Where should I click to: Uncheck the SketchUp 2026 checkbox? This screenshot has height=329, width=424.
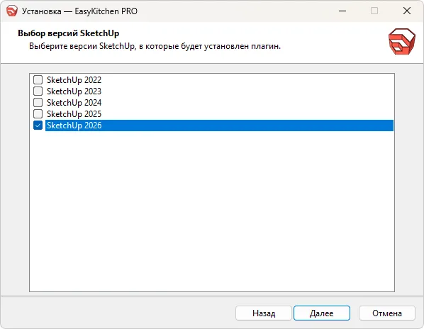[38, 126]
